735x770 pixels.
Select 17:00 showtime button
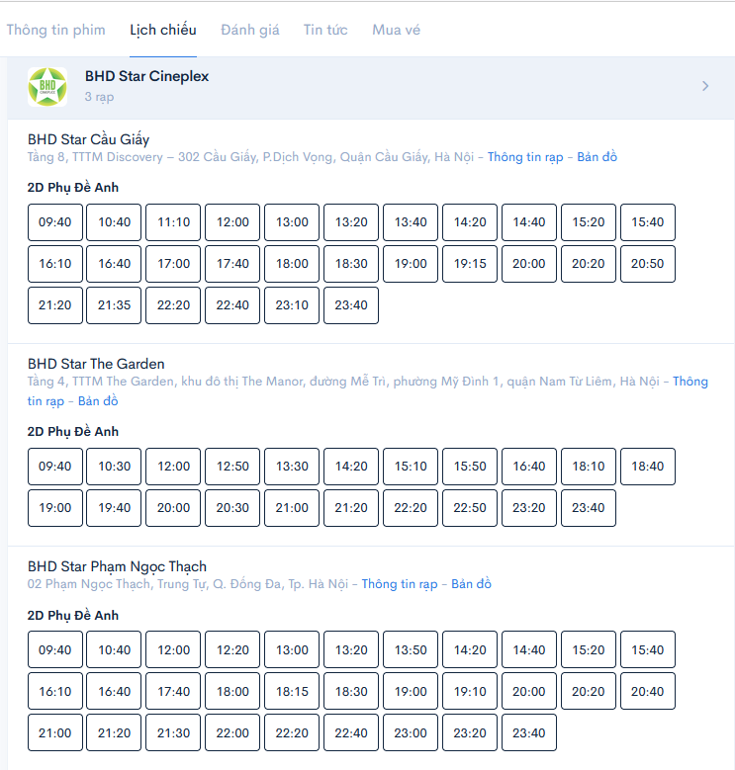pos(173,264)
